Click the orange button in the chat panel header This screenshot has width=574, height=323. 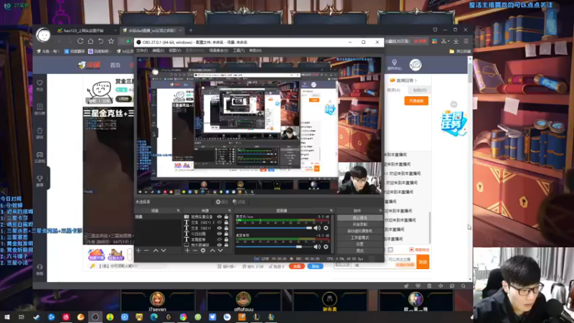coord(416,100)
